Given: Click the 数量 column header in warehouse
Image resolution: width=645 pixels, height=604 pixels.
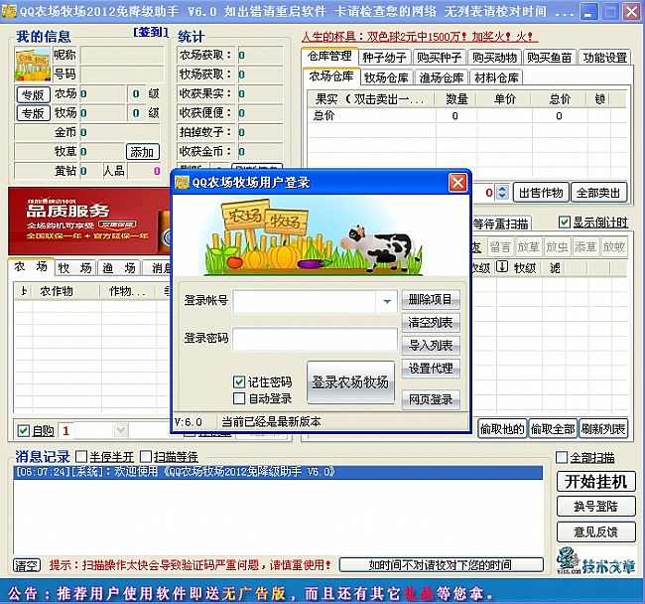Looking at the screenshot, I should click(456, 98).
